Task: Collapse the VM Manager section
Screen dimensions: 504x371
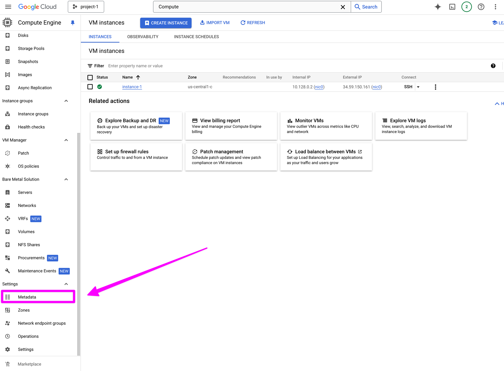Action: [66, 140]
